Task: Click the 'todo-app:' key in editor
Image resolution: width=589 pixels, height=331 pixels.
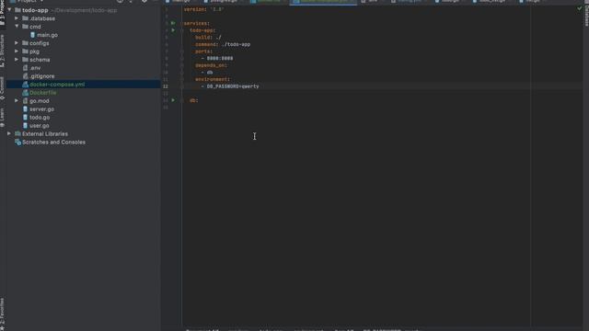Action: pyautogui.click(x=202, y=30)
